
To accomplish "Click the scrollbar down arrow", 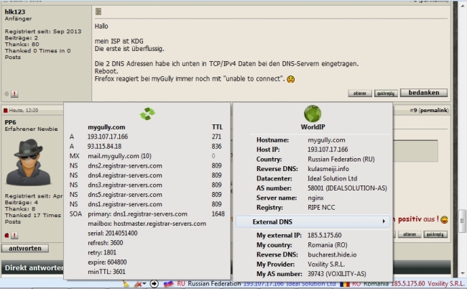I will click(462, 273).
